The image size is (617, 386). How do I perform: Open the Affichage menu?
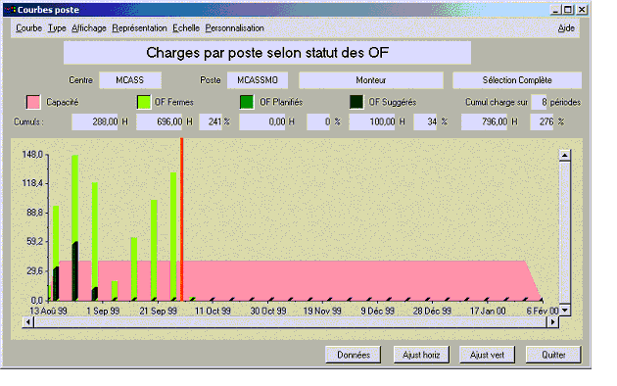(89, 28)
